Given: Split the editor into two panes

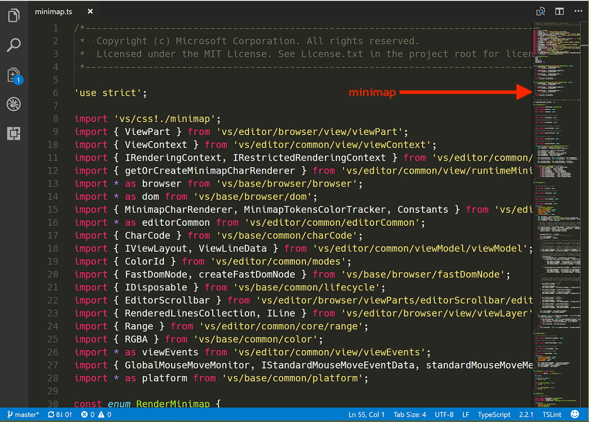Looking at the screenshot, I should point(559,11).
